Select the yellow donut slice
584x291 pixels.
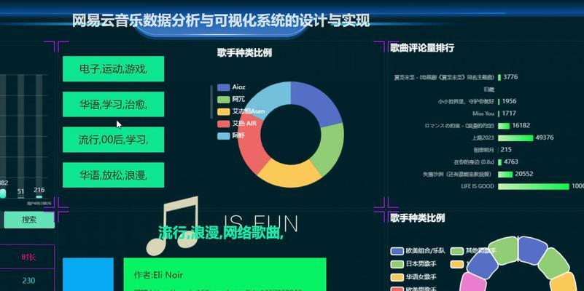(289, 175)
